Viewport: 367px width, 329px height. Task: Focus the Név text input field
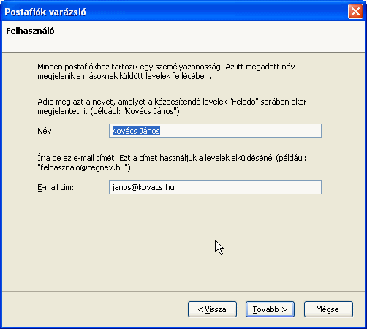click(215, 131)
